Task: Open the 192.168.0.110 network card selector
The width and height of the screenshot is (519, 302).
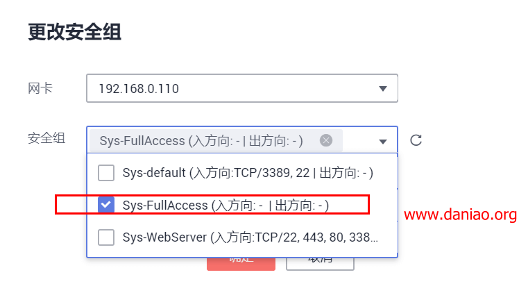Action: [x=242, y=88]
